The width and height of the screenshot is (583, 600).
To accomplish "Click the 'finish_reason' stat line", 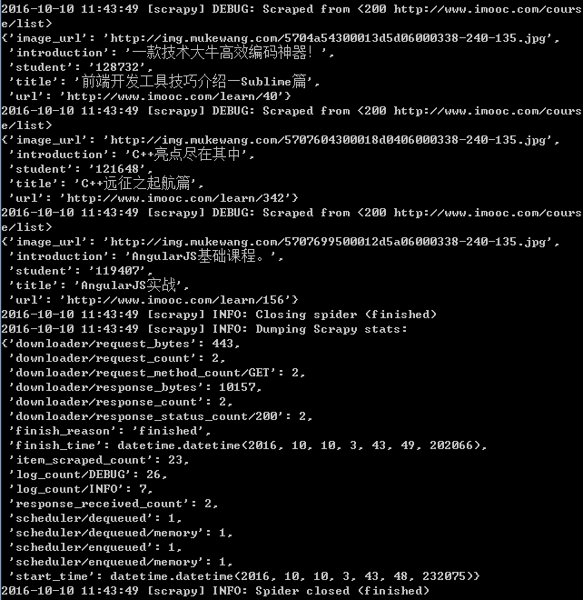I will coord(110,431).
